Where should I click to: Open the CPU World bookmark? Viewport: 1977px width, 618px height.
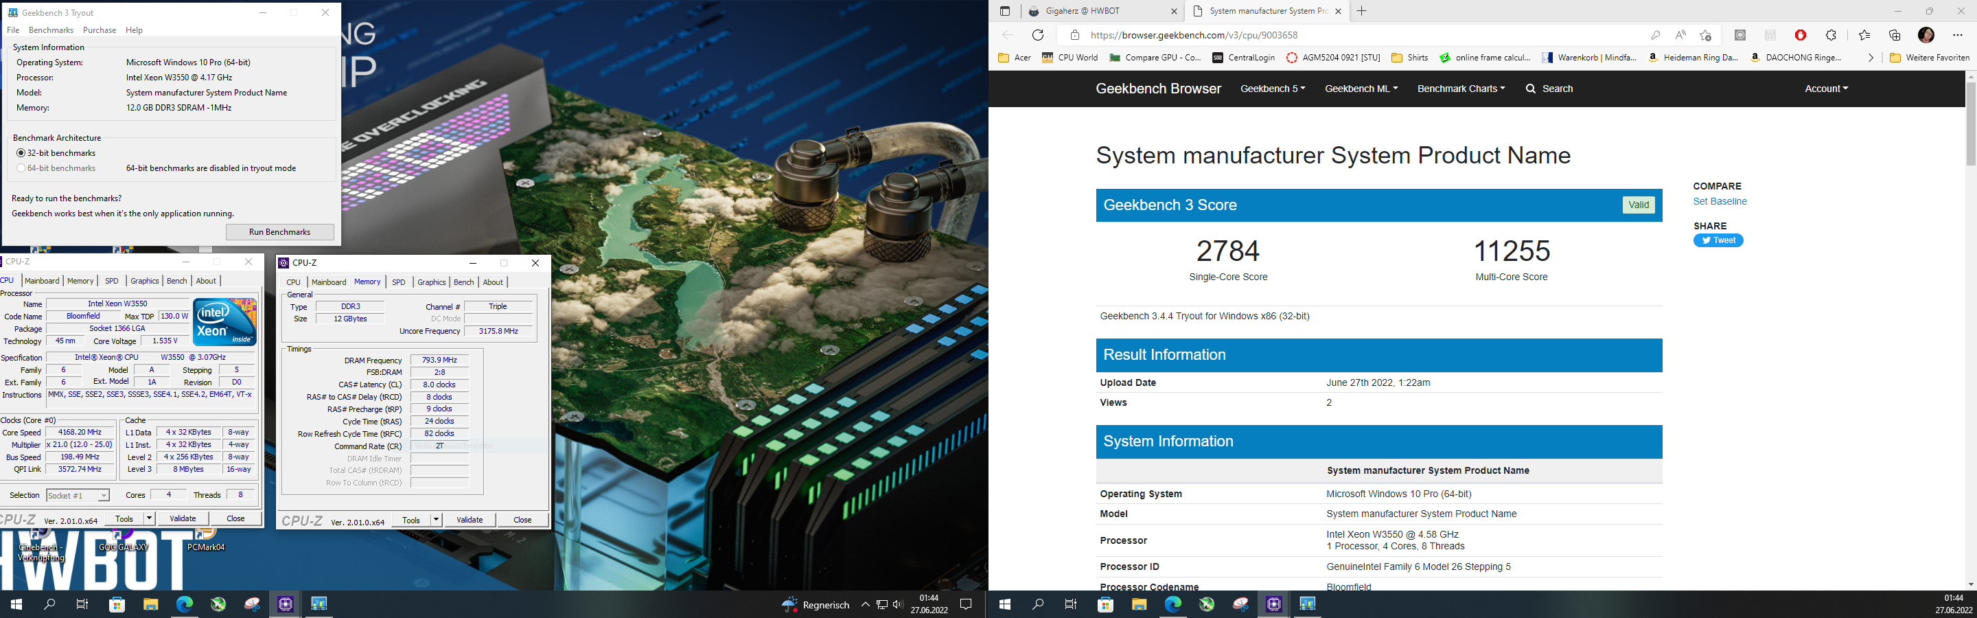pos(1070,58)
